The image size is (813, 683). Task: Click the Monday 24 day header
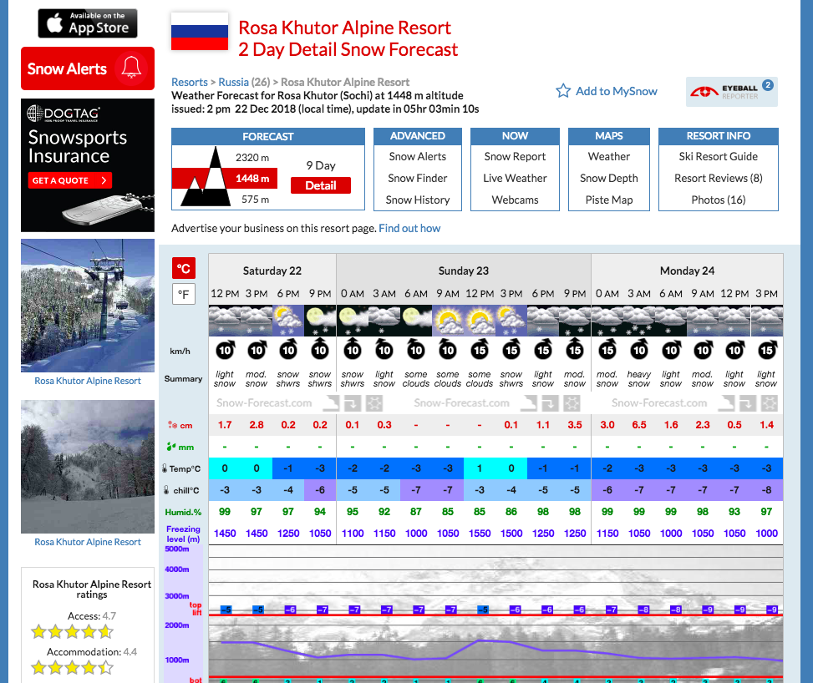coord(687,271)
